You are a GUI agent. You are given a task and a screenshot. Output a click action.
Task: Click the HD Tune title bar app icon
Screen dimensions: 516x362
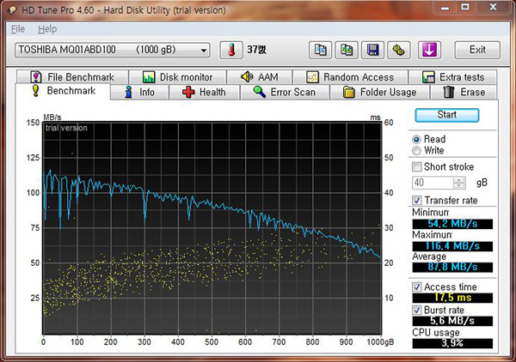[12, 9]
